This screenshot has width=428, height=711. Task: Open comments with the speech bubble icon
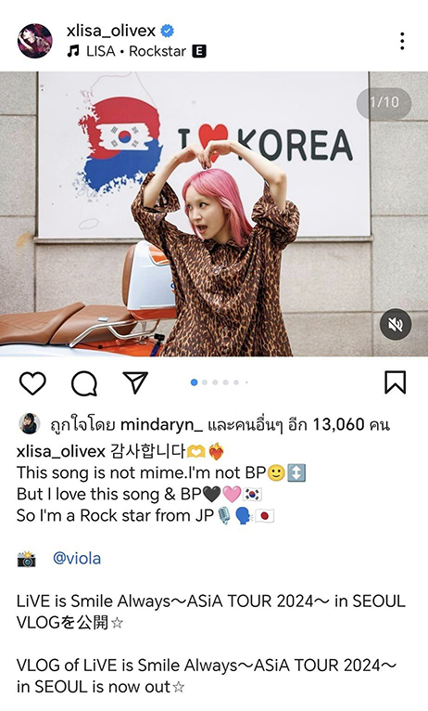click(x=84, y=383)
